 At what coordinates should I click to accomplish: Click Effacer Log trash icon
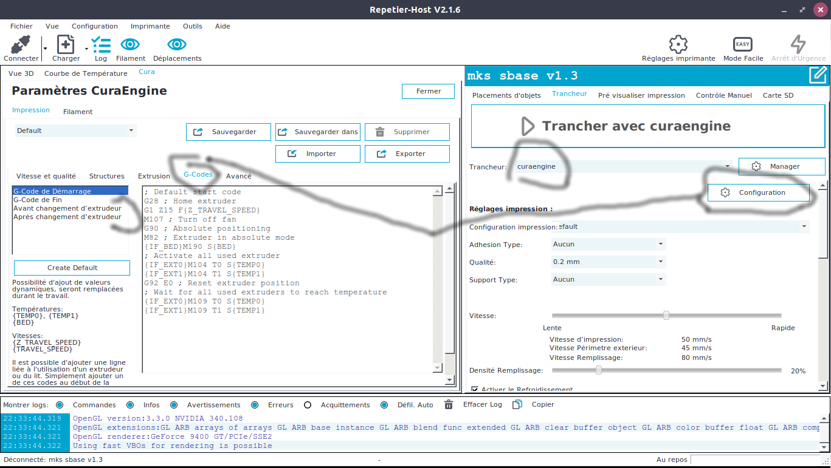point(449,404)
